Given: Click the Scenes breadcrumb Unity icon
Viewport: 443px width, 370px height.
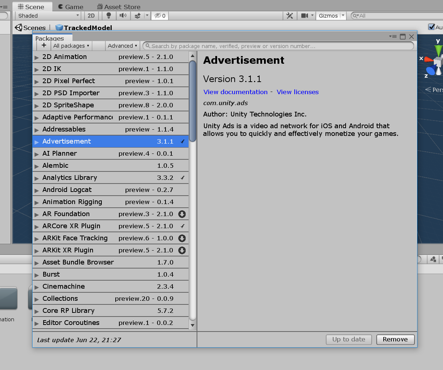Looking at the screenshot, I should click(18, 27).
